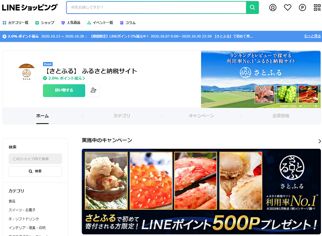Select the ホーム tab
The width and height of the screenshot is (322, 236).
pos(42,116)
